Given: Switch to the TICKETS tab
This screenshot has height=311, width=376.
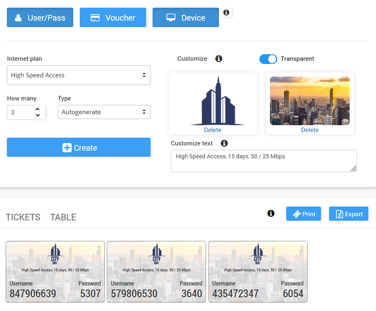Looking at the screenshot, I should point(23,217).
